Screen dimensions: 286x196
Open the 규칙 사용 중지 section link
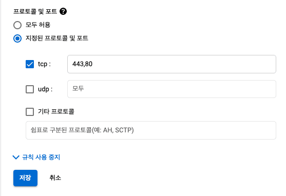[41, 157]
